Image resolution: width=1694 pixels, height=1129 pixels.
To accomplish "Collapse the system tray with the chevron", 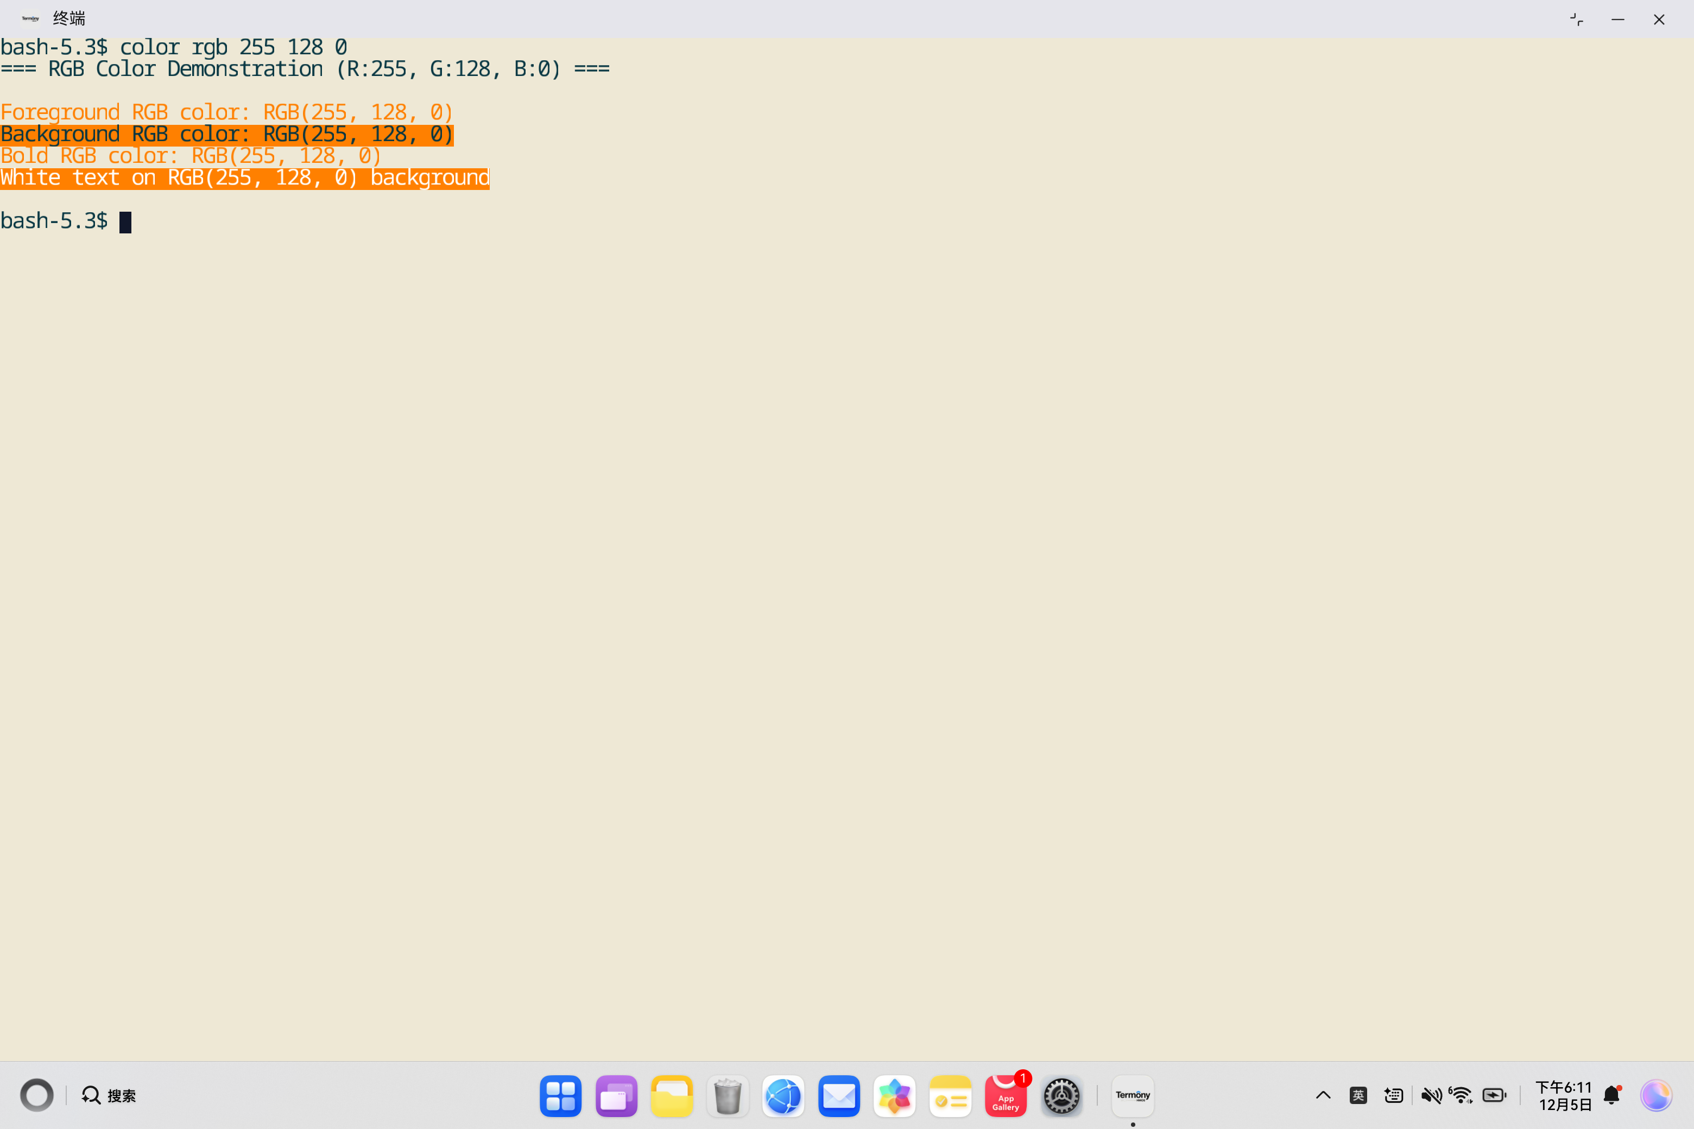I will click(x=1323, y=1095).
